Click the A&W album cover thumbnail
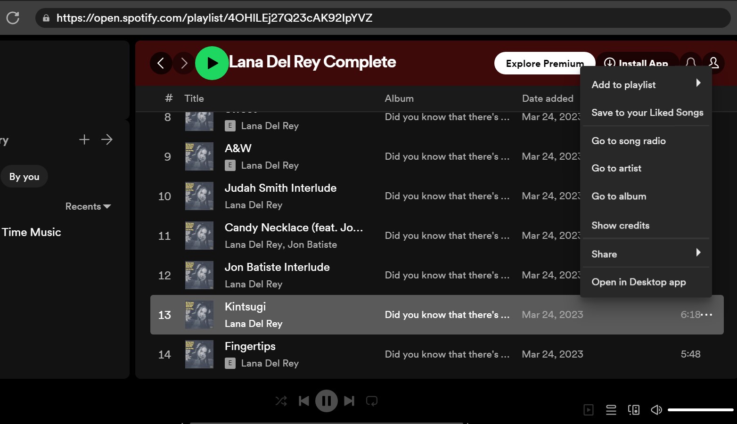Screen dimensions: 737x424 pyautogui.click(x=199, y=156)
